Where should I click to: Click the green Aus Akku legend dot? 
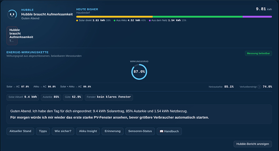(x=114, y=21)
